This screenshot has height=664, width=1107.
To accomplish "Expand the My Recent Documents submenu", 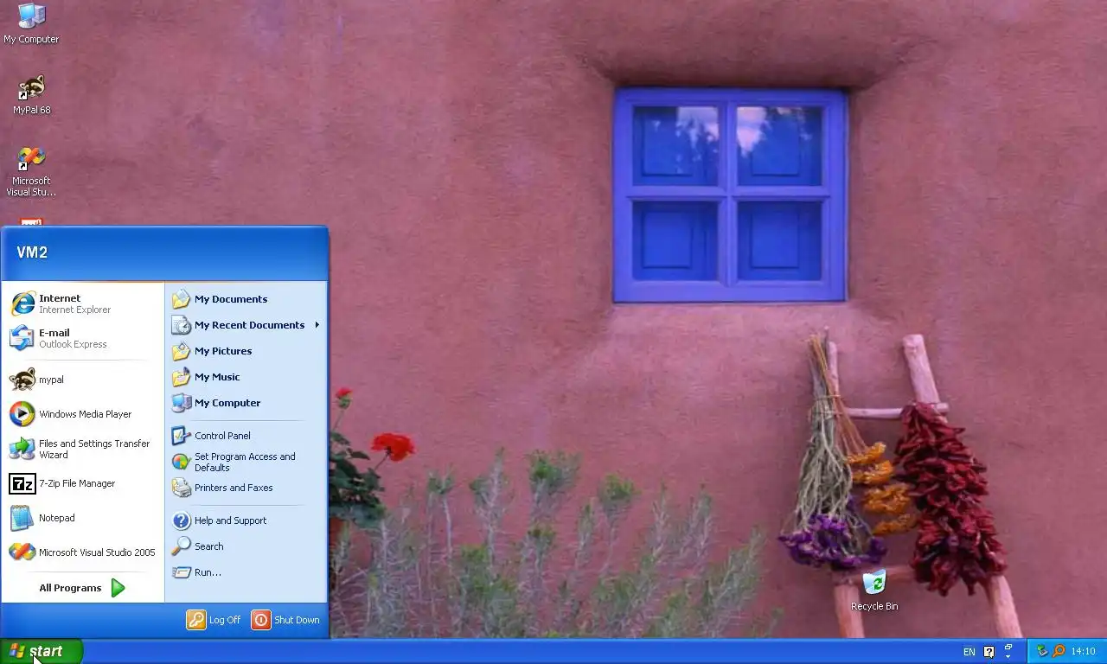I will [246, 325].
